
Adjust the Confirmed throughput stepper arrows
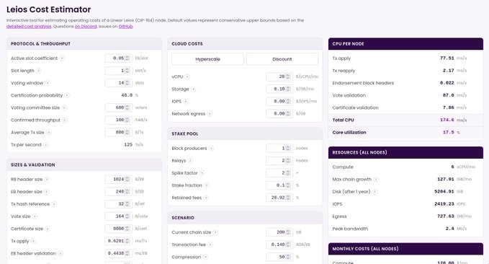coord(127,120)
